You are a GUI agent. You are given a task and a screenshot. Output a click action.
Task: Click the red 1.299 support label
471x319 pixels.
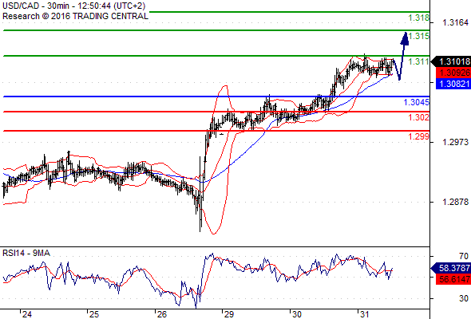pyautogui.click(x=419, y=136)
